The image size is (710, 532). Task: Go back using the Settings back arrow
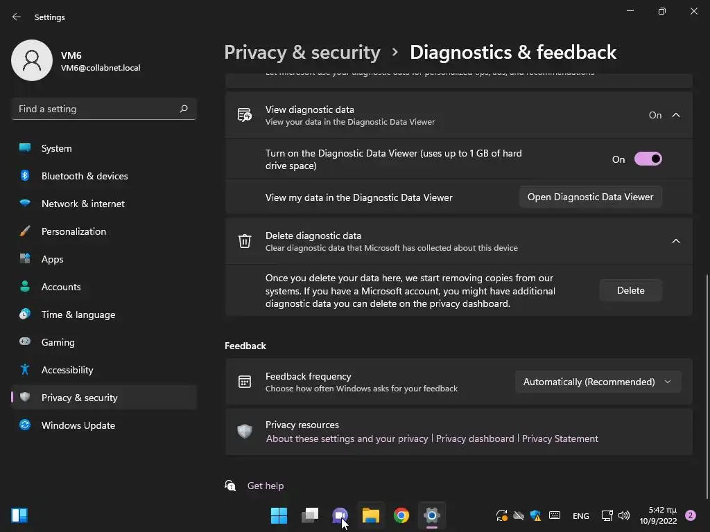click(17, 17)
